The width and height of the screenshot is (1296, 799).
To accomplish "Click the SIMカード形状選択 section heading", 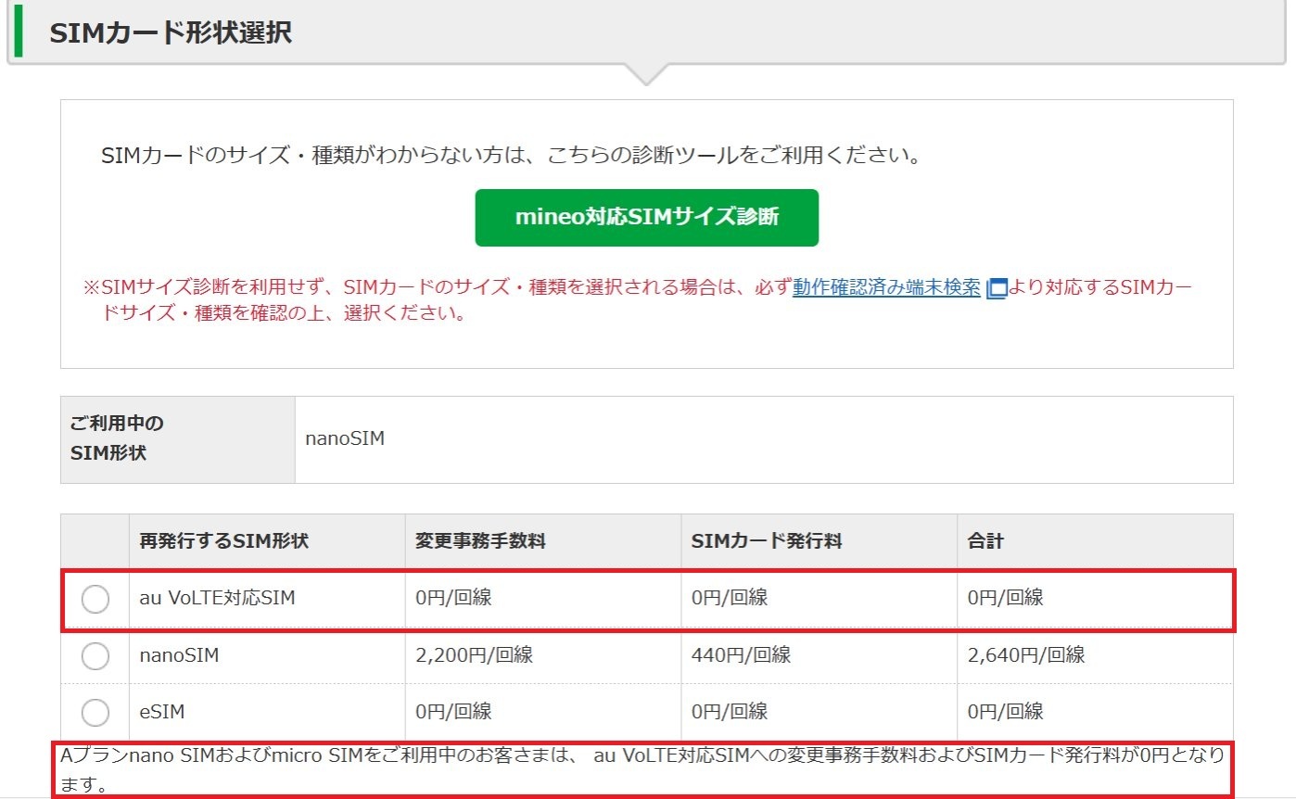I will pos(171,33).
